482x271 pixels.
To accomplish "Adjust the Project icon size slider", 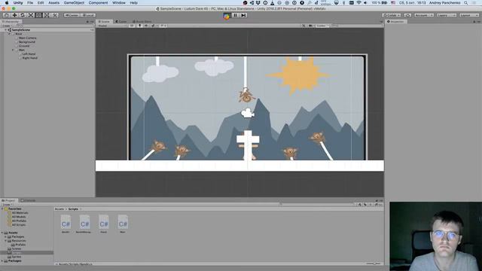I will (x=374, y=263).
